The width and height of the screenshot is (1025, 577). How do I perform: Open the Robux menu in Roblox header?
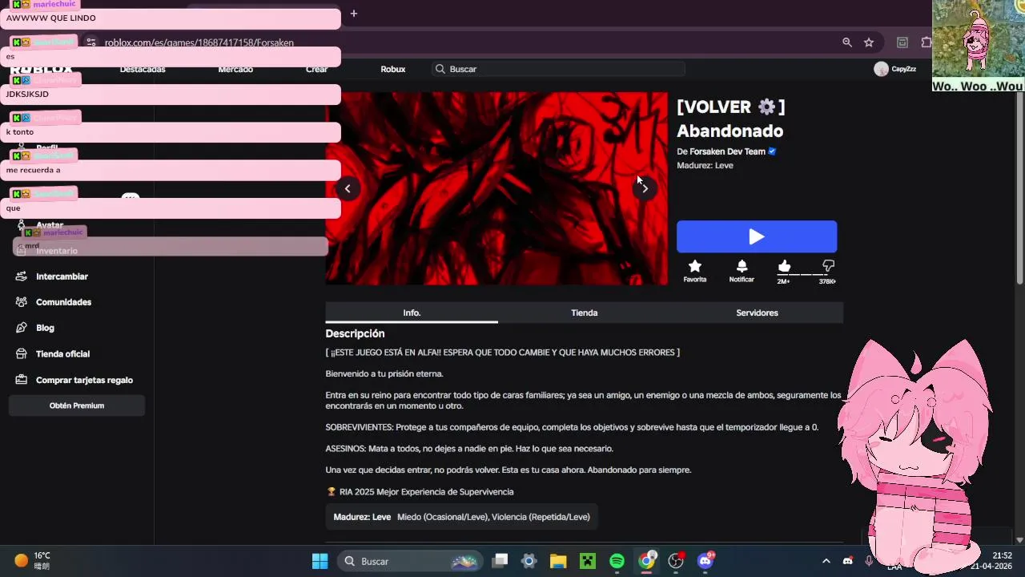[x=392, y=69]
